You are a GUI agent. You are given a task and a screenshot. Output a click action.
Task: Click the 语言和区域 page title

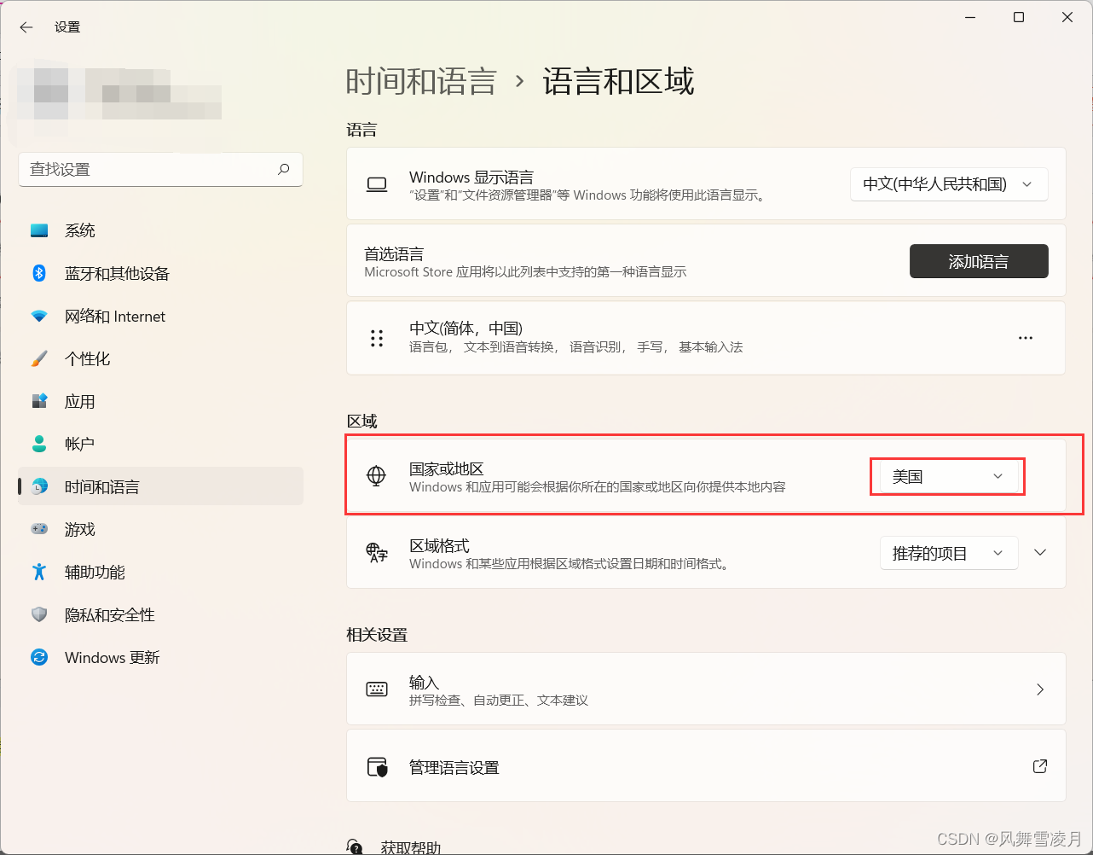pos(618,81)
